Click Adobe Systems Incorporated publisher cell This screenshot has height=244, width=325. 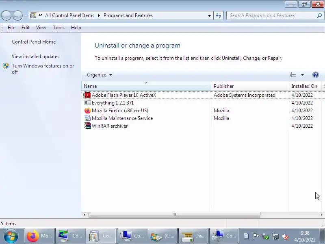click(x=245, y=95)
